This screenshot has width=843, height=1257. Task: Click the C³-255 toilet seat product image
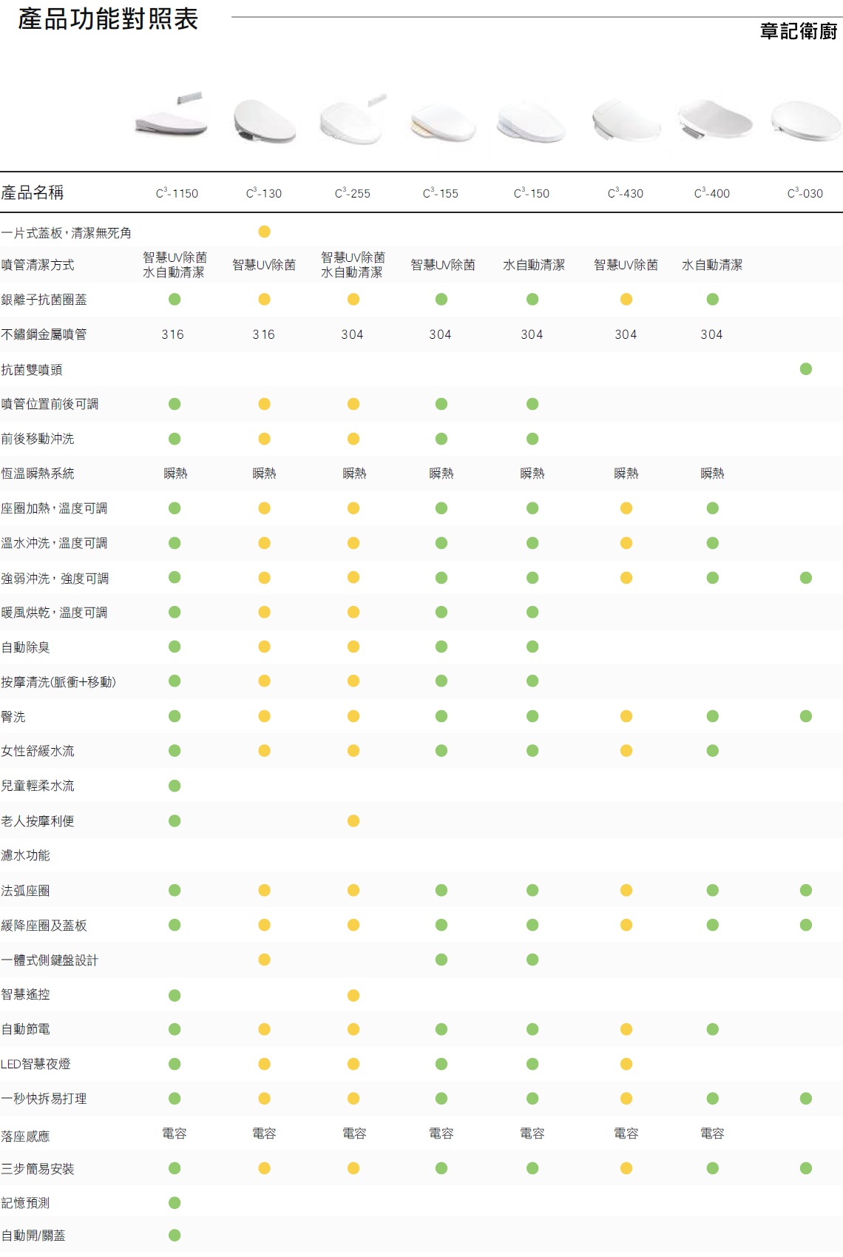[353, 119]
